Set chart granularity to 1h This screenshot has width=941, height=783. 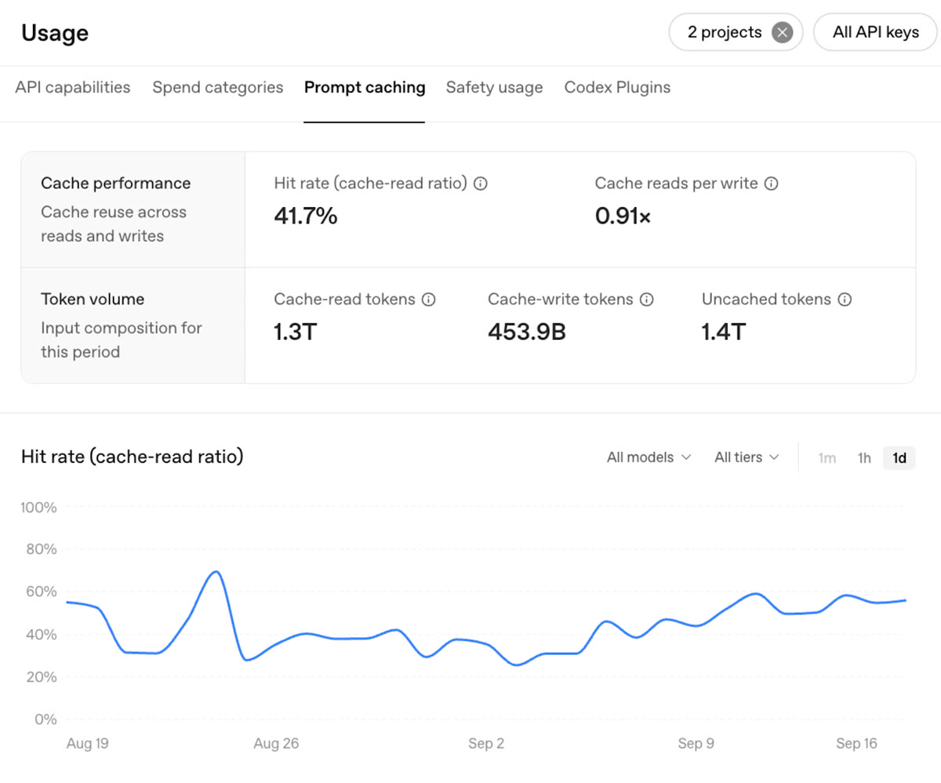point(864,457)
